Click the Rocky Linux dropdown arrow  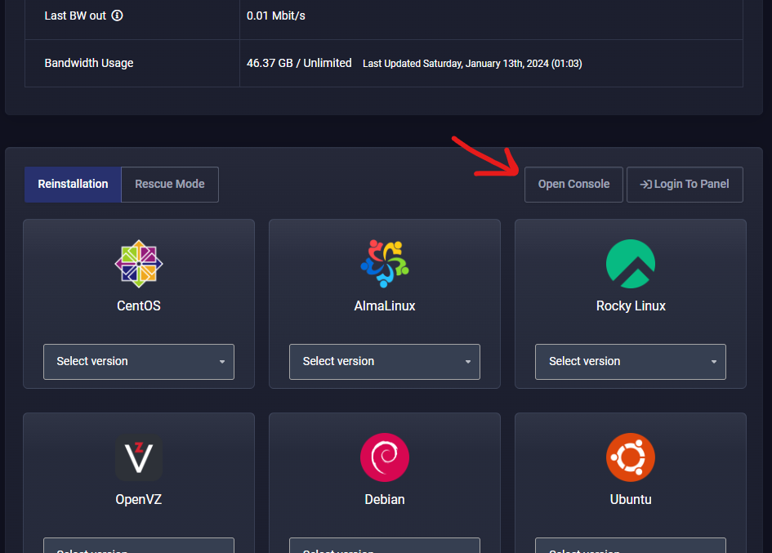714,362
